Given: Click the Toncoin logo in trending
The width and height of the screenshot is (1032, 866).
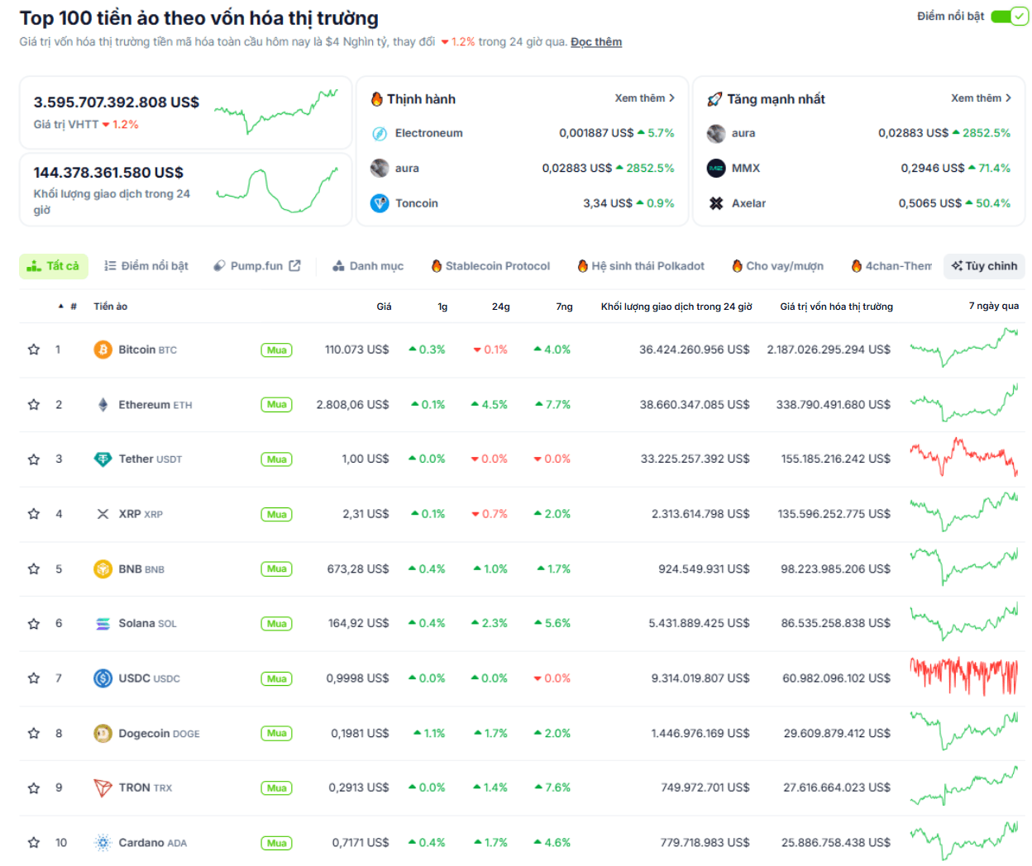Looking at the screenshot, I should [x=380, y=203].
